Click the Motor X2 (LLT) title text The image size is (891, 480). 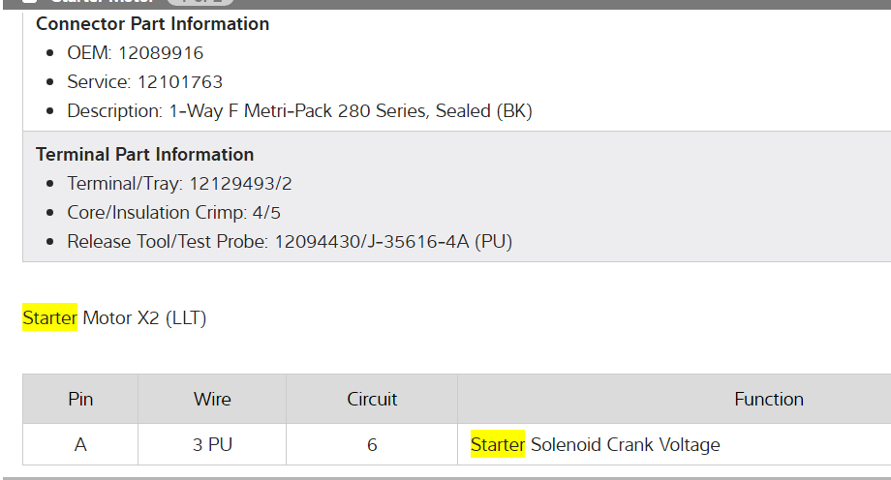coord(144,317)
